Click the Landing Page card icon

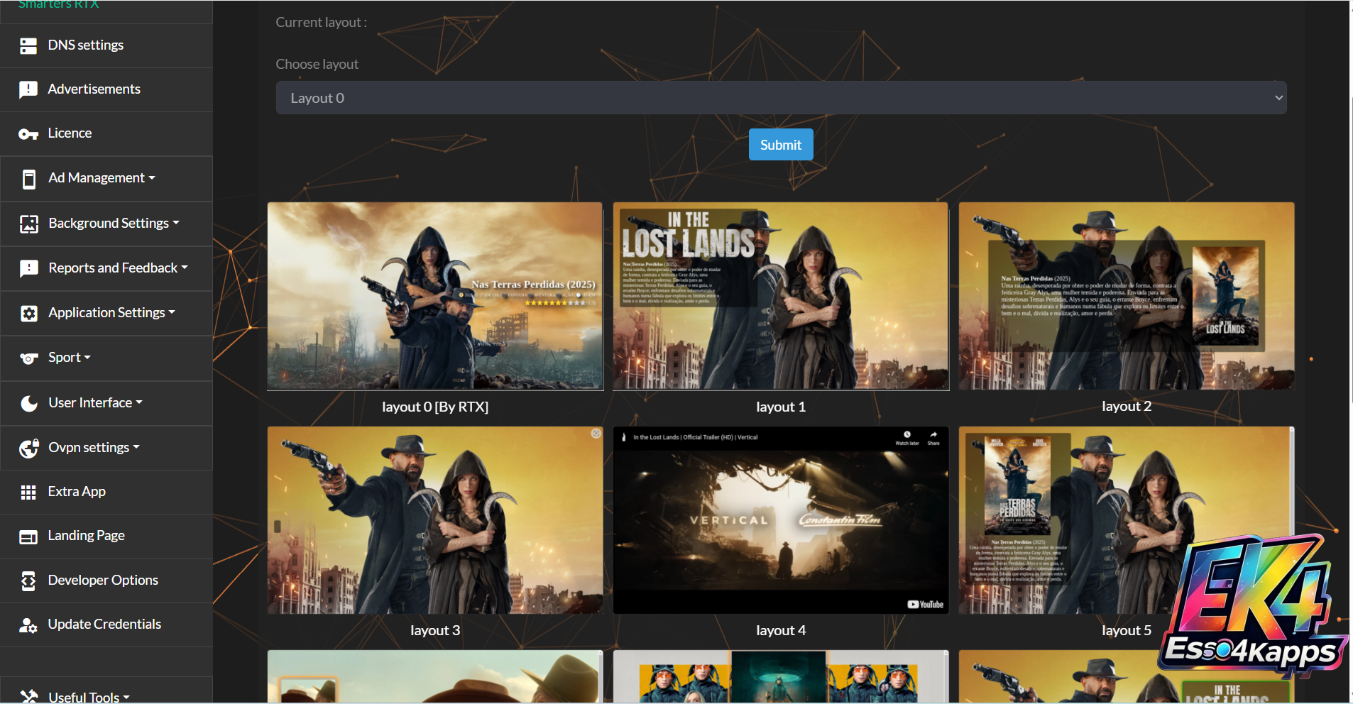(28, 537)
